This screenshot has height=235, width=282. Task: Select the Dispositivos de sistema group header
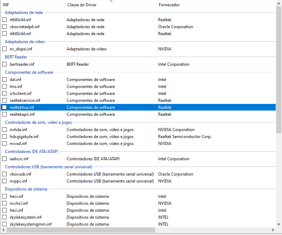[26, 189]
